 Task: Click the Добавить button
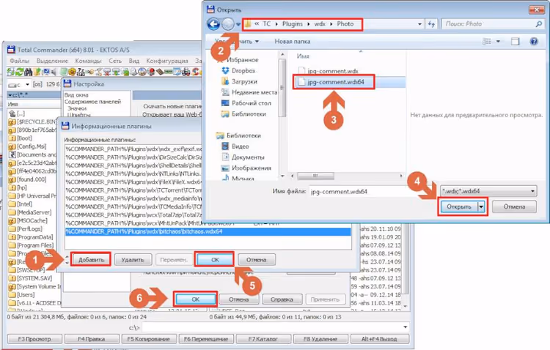pos(91,260)
